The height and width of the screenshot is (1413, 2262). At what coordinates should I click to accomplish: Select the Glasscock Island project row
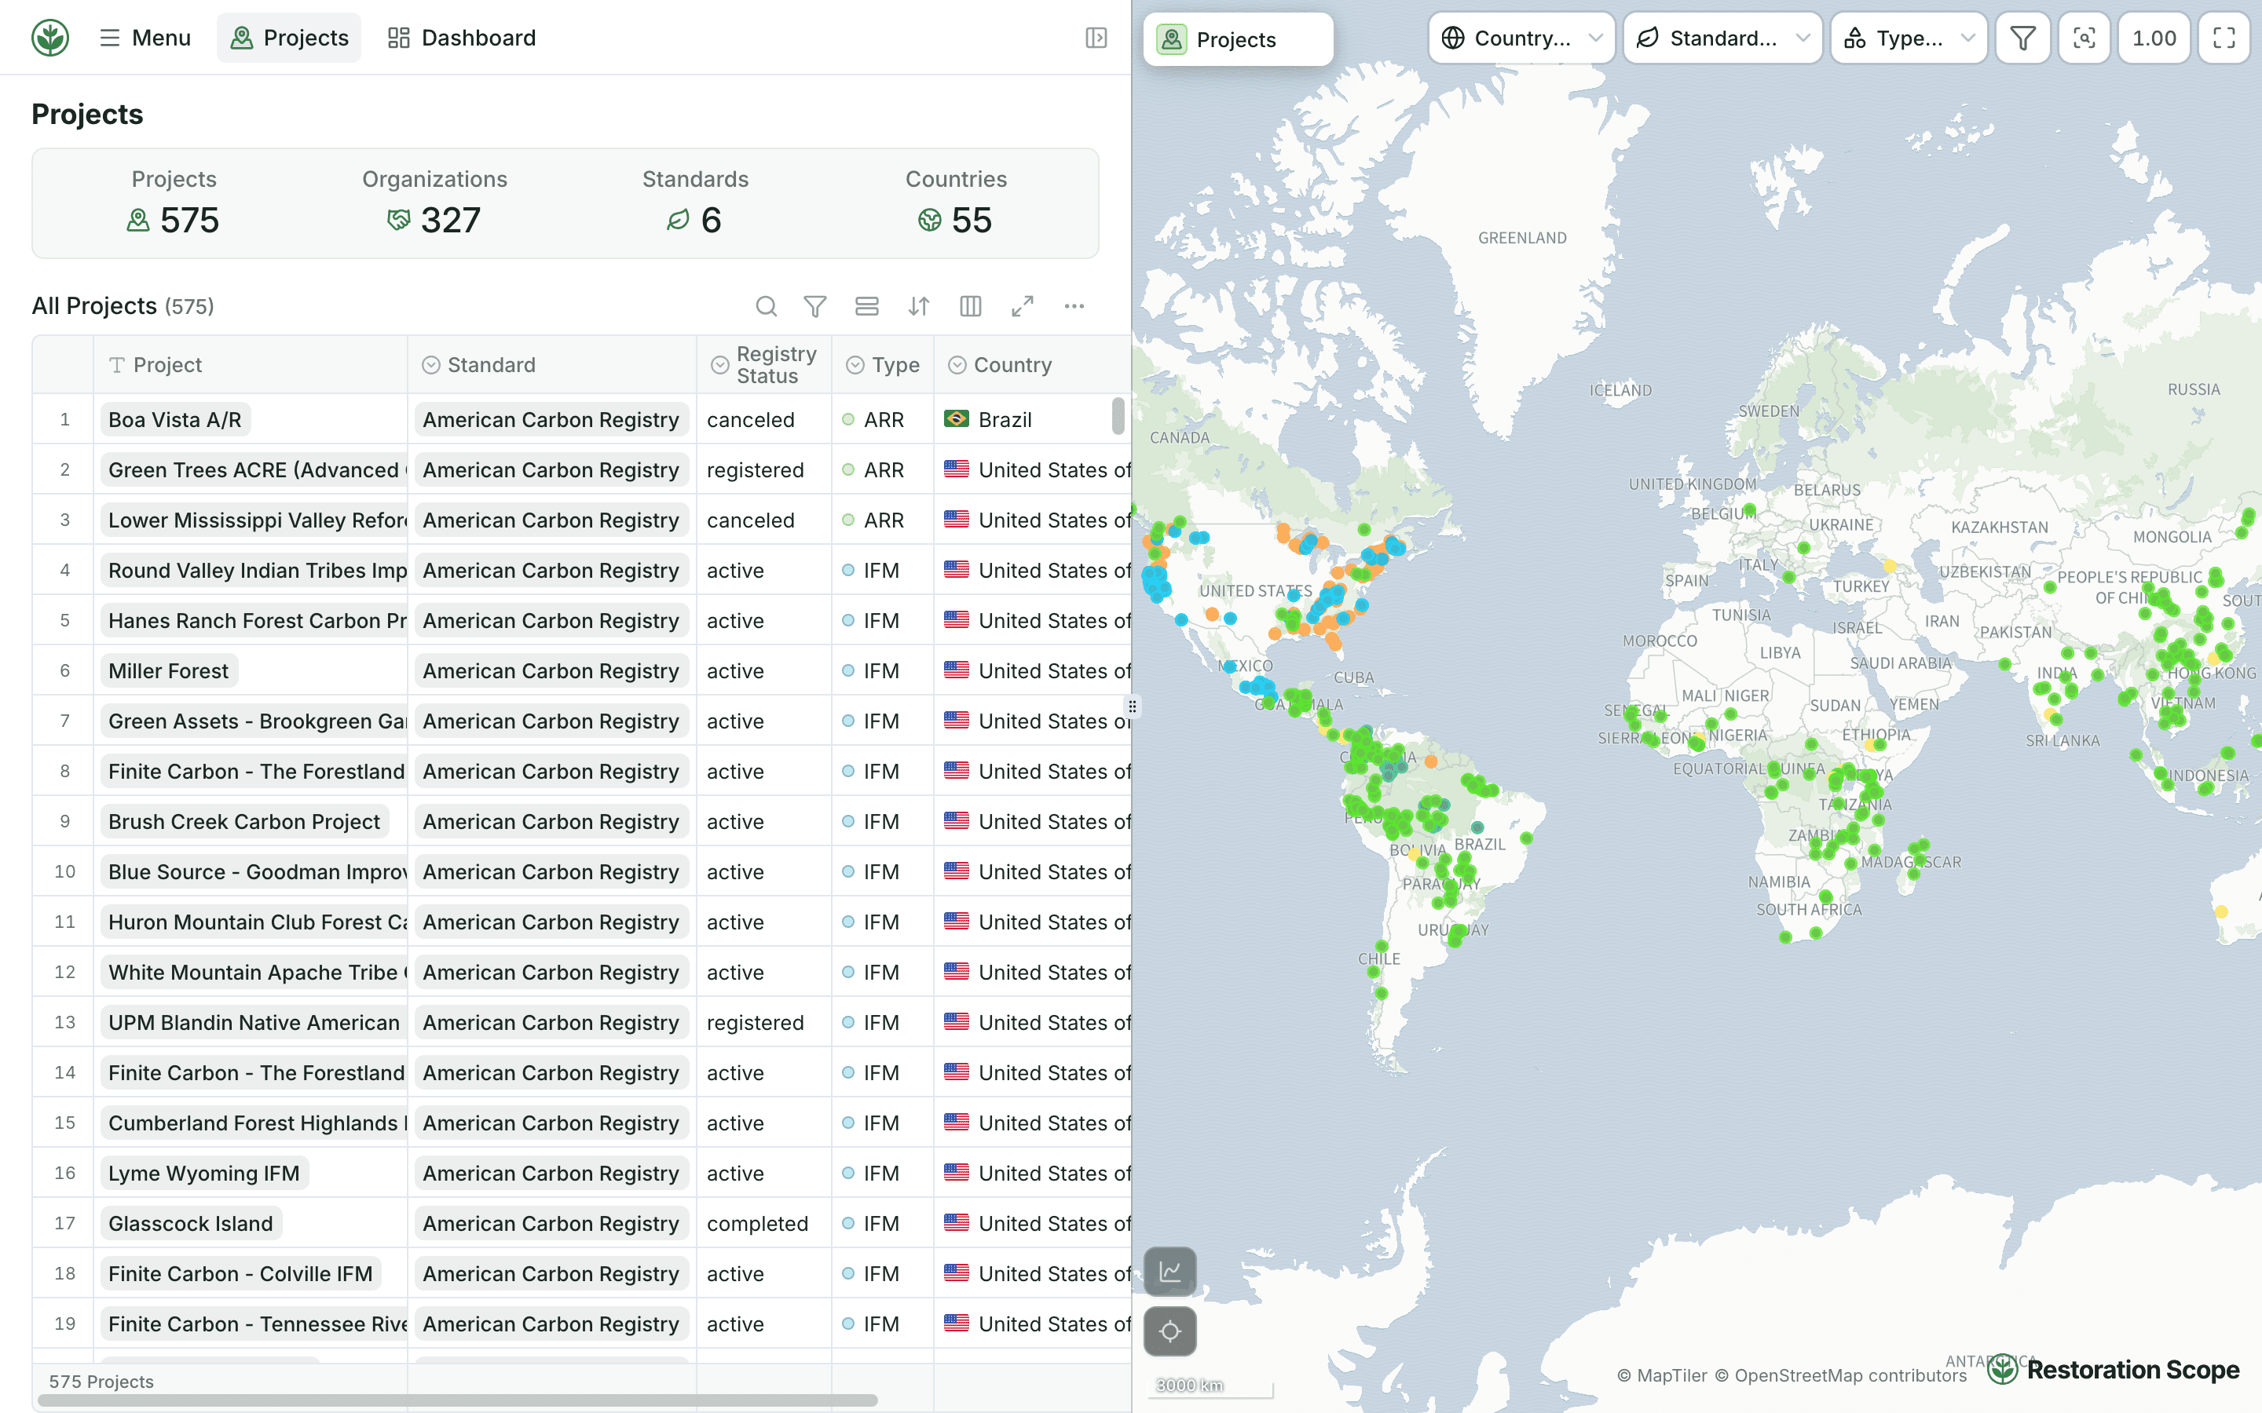pos(191,1223)
